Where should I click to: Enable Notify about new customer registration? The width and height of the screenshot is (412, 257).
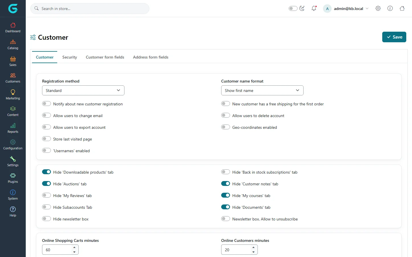(46, 104)
